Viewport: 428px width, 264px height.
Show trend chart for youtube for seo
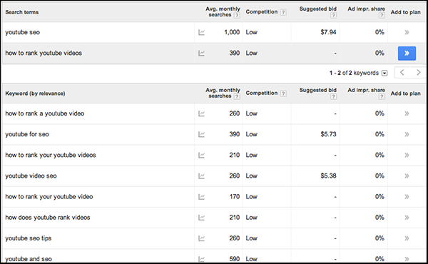pos(201,134)
